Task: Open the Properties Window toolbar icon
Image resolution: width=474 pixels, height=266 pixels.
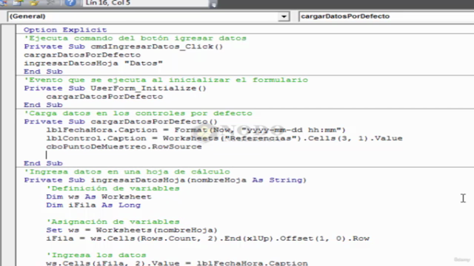Action: pos(18,3)
